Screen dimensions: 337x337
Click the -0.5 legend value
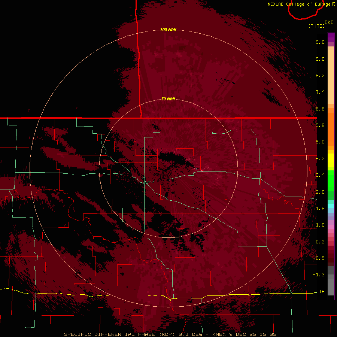(x=319, y=258)
